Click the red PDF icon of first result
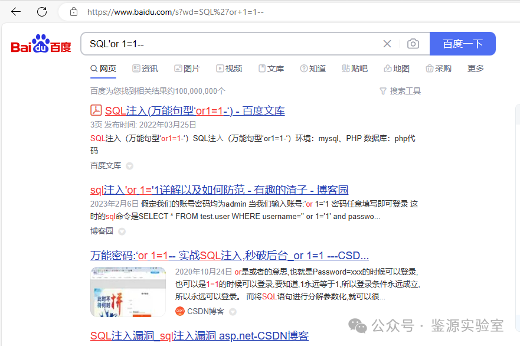 (96, 110)
